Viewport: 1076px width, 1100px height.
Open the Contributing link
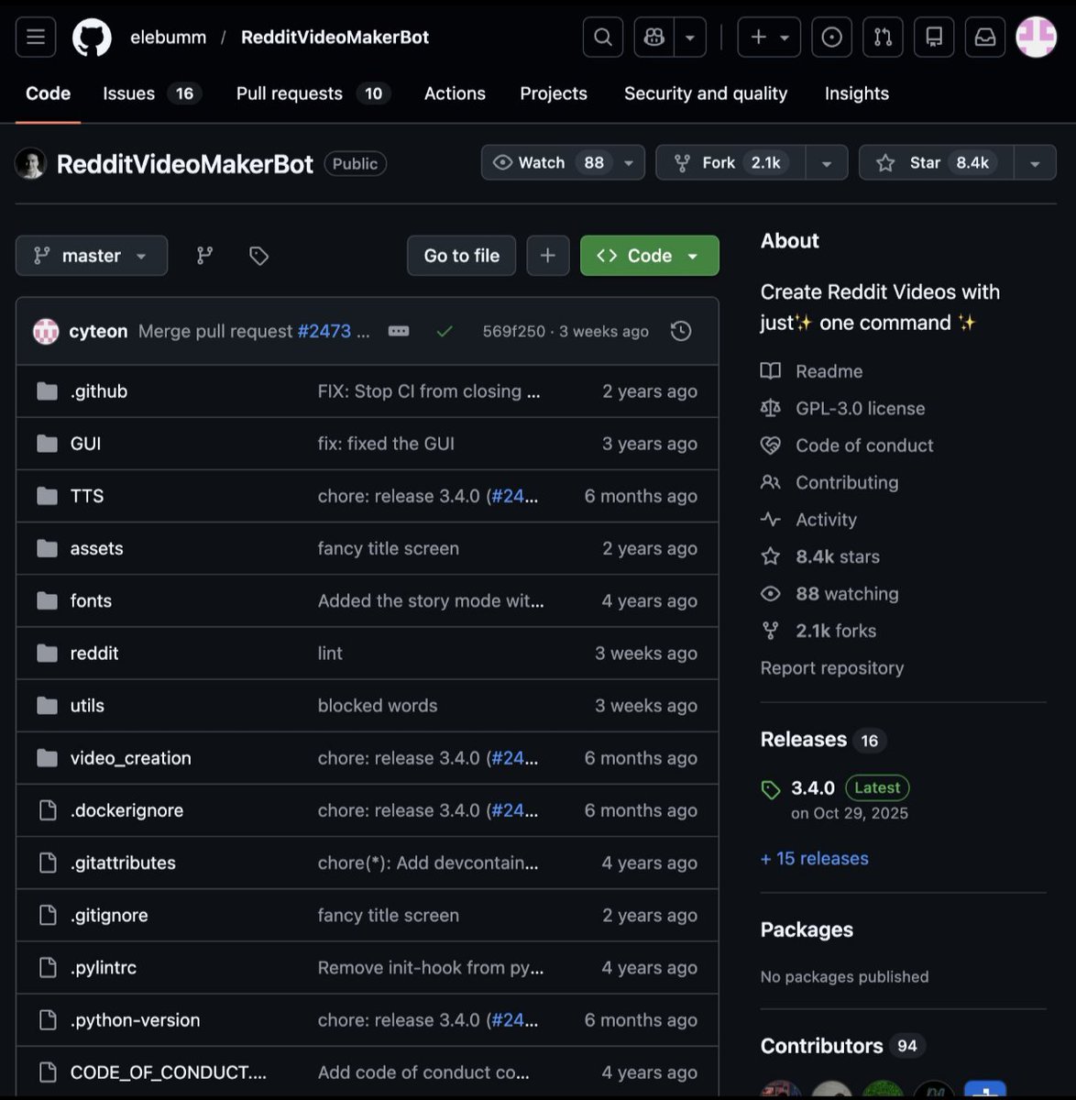point(847,482)
